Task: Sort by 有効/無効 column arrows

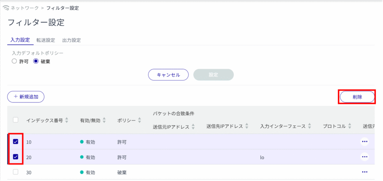Action: pos(104,120)
